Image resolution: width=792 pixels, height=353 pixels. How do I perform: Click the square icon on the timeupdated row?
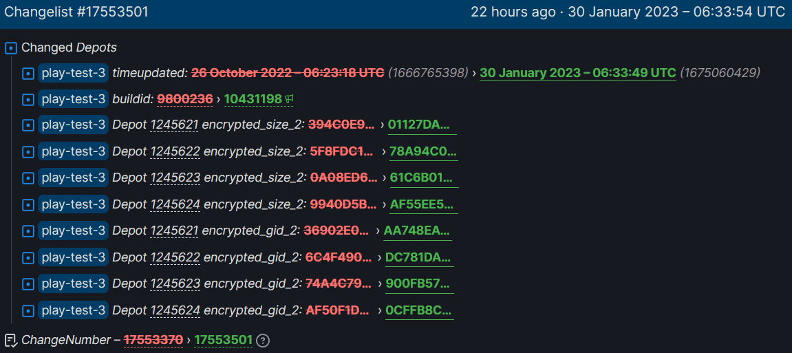click(x=28, y=73)
